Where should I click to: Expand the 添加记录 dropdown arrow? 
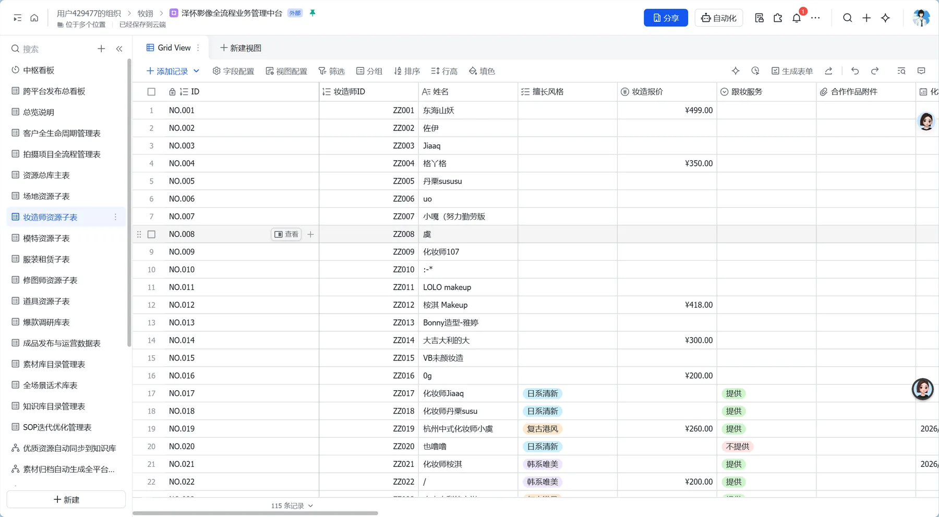[196, 71]
